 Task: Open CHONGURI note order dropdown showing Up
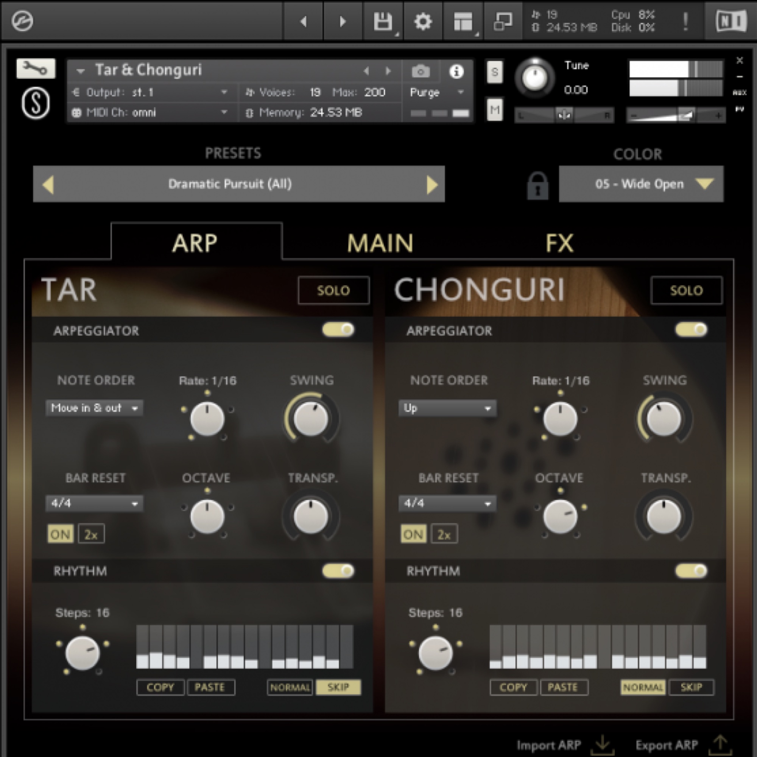447,408
